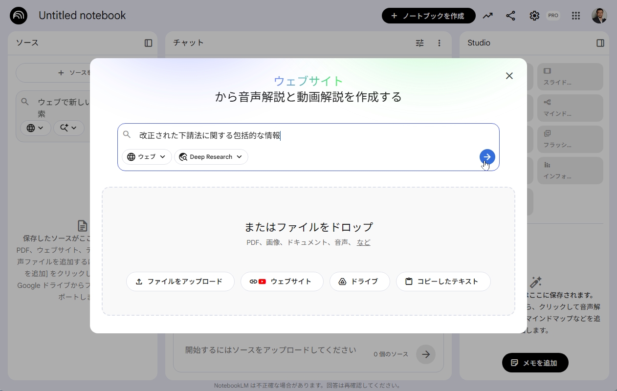Click the スライド Studio tile
Image resolution: width=617 pixels, height=391 pixels.
click(x=571, y=77)
